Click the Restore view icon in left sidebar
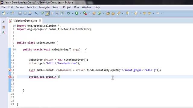This screenshot has height=108, width=193. tap(3, 22)
